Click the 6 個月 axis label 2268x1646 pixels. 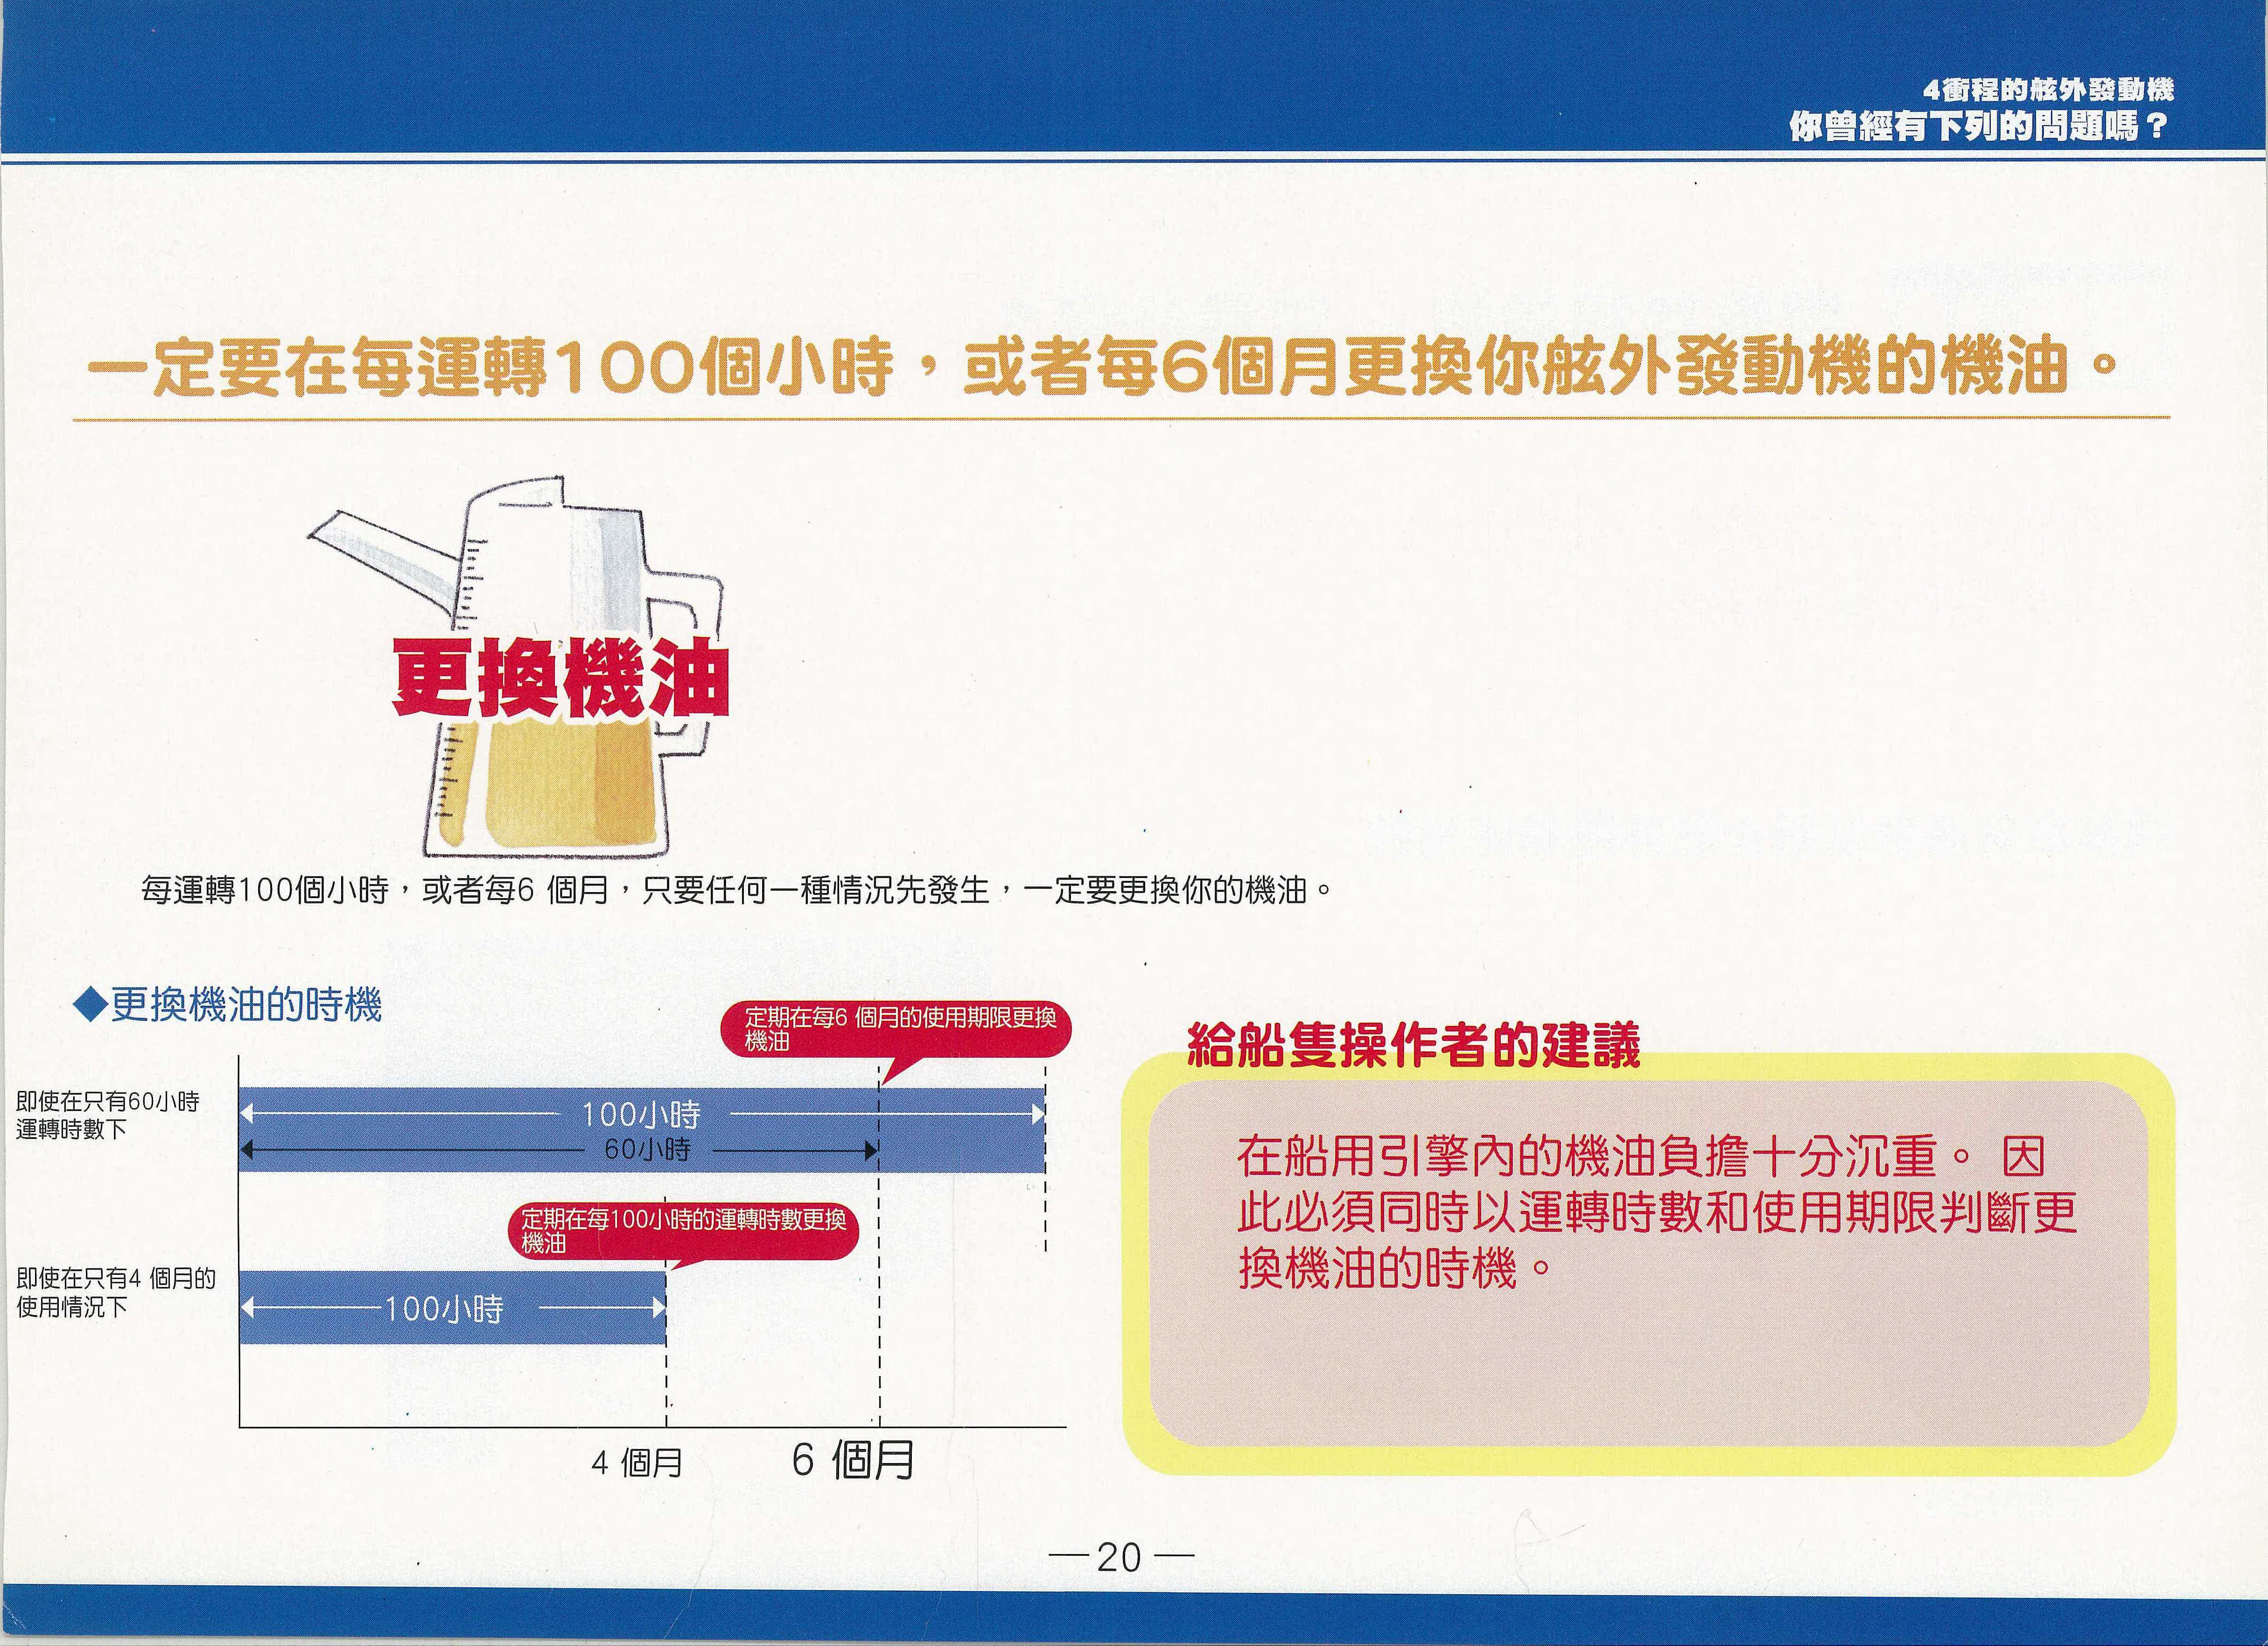(853, 1460)
